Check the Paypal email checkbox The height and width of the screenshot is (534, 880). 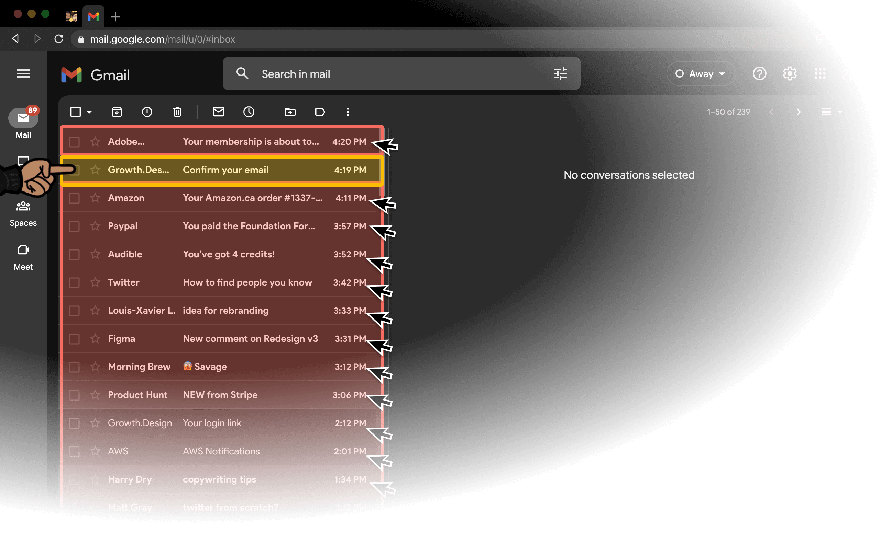74,226
